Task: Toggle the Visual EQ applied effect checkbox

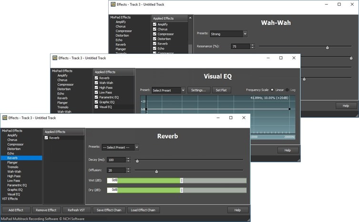Action: pyautogui.click(x=96, y=107)
